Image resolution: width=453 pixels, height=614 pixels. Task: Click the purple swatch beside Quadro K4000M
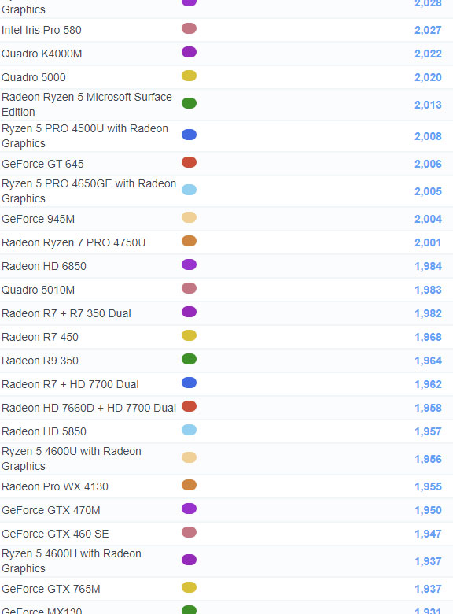(189, 52)
